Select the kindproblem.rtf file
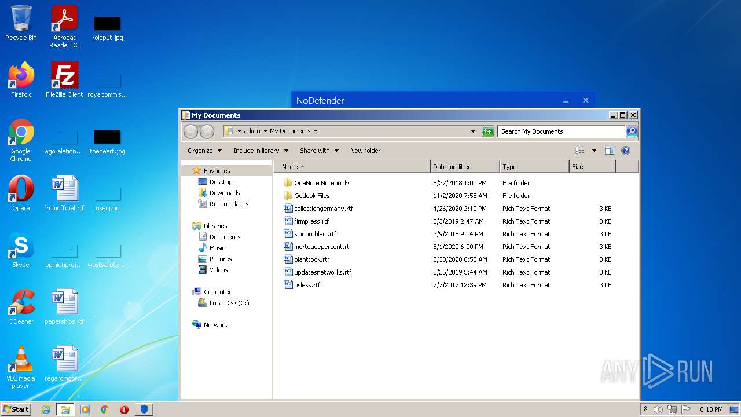Image resolution: width=741 pixels, height=417 pixels. pos(316,234)
